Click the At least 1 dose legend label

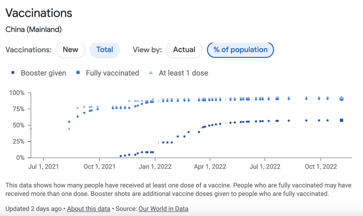183,73
